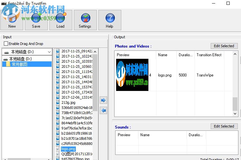Click Duration column header in Sounds table

click(196, 135)
